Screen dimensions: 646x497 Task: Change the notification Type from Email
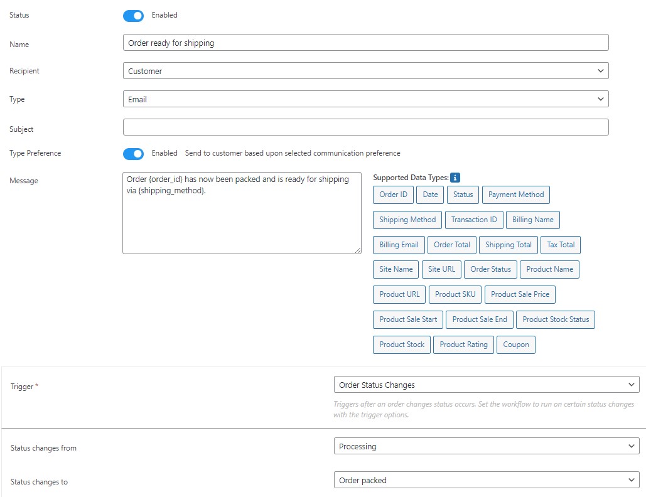[x=366, y=99]
